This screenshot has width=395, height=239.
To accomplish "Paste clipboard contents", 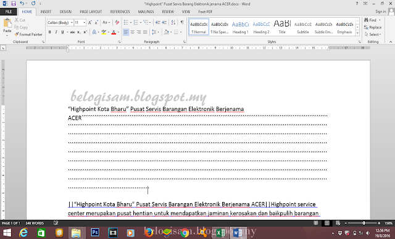I will [7, 26].
